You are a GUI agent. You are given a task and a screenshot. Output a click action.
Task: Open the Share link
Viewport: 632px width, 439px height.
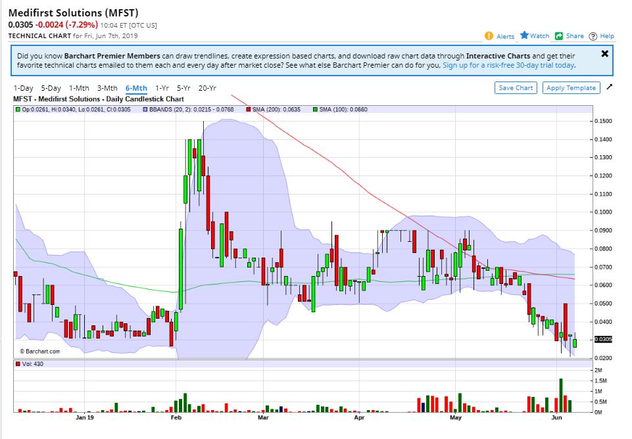(x=575, y=36)
